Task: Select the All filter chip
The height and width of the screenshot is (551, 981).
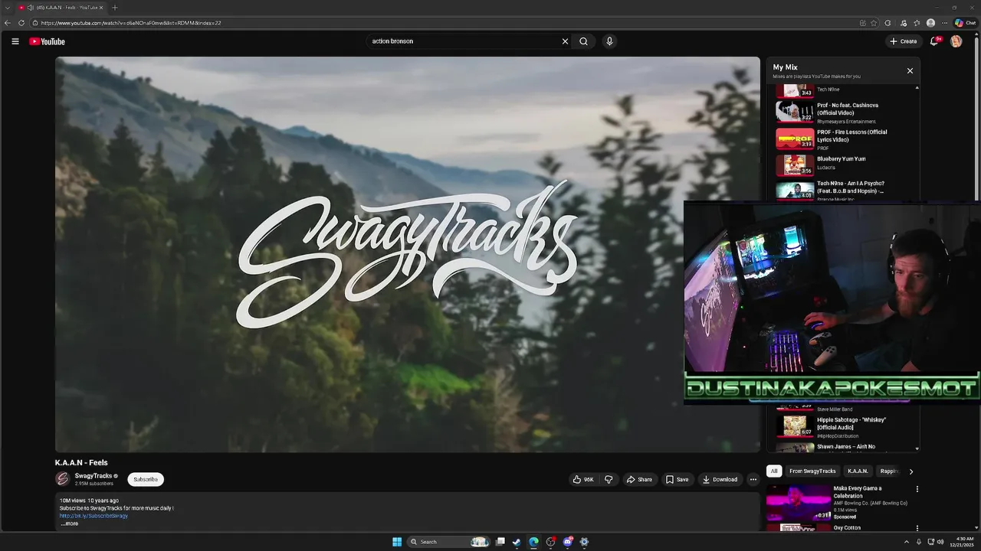Action: click(774, 471)
